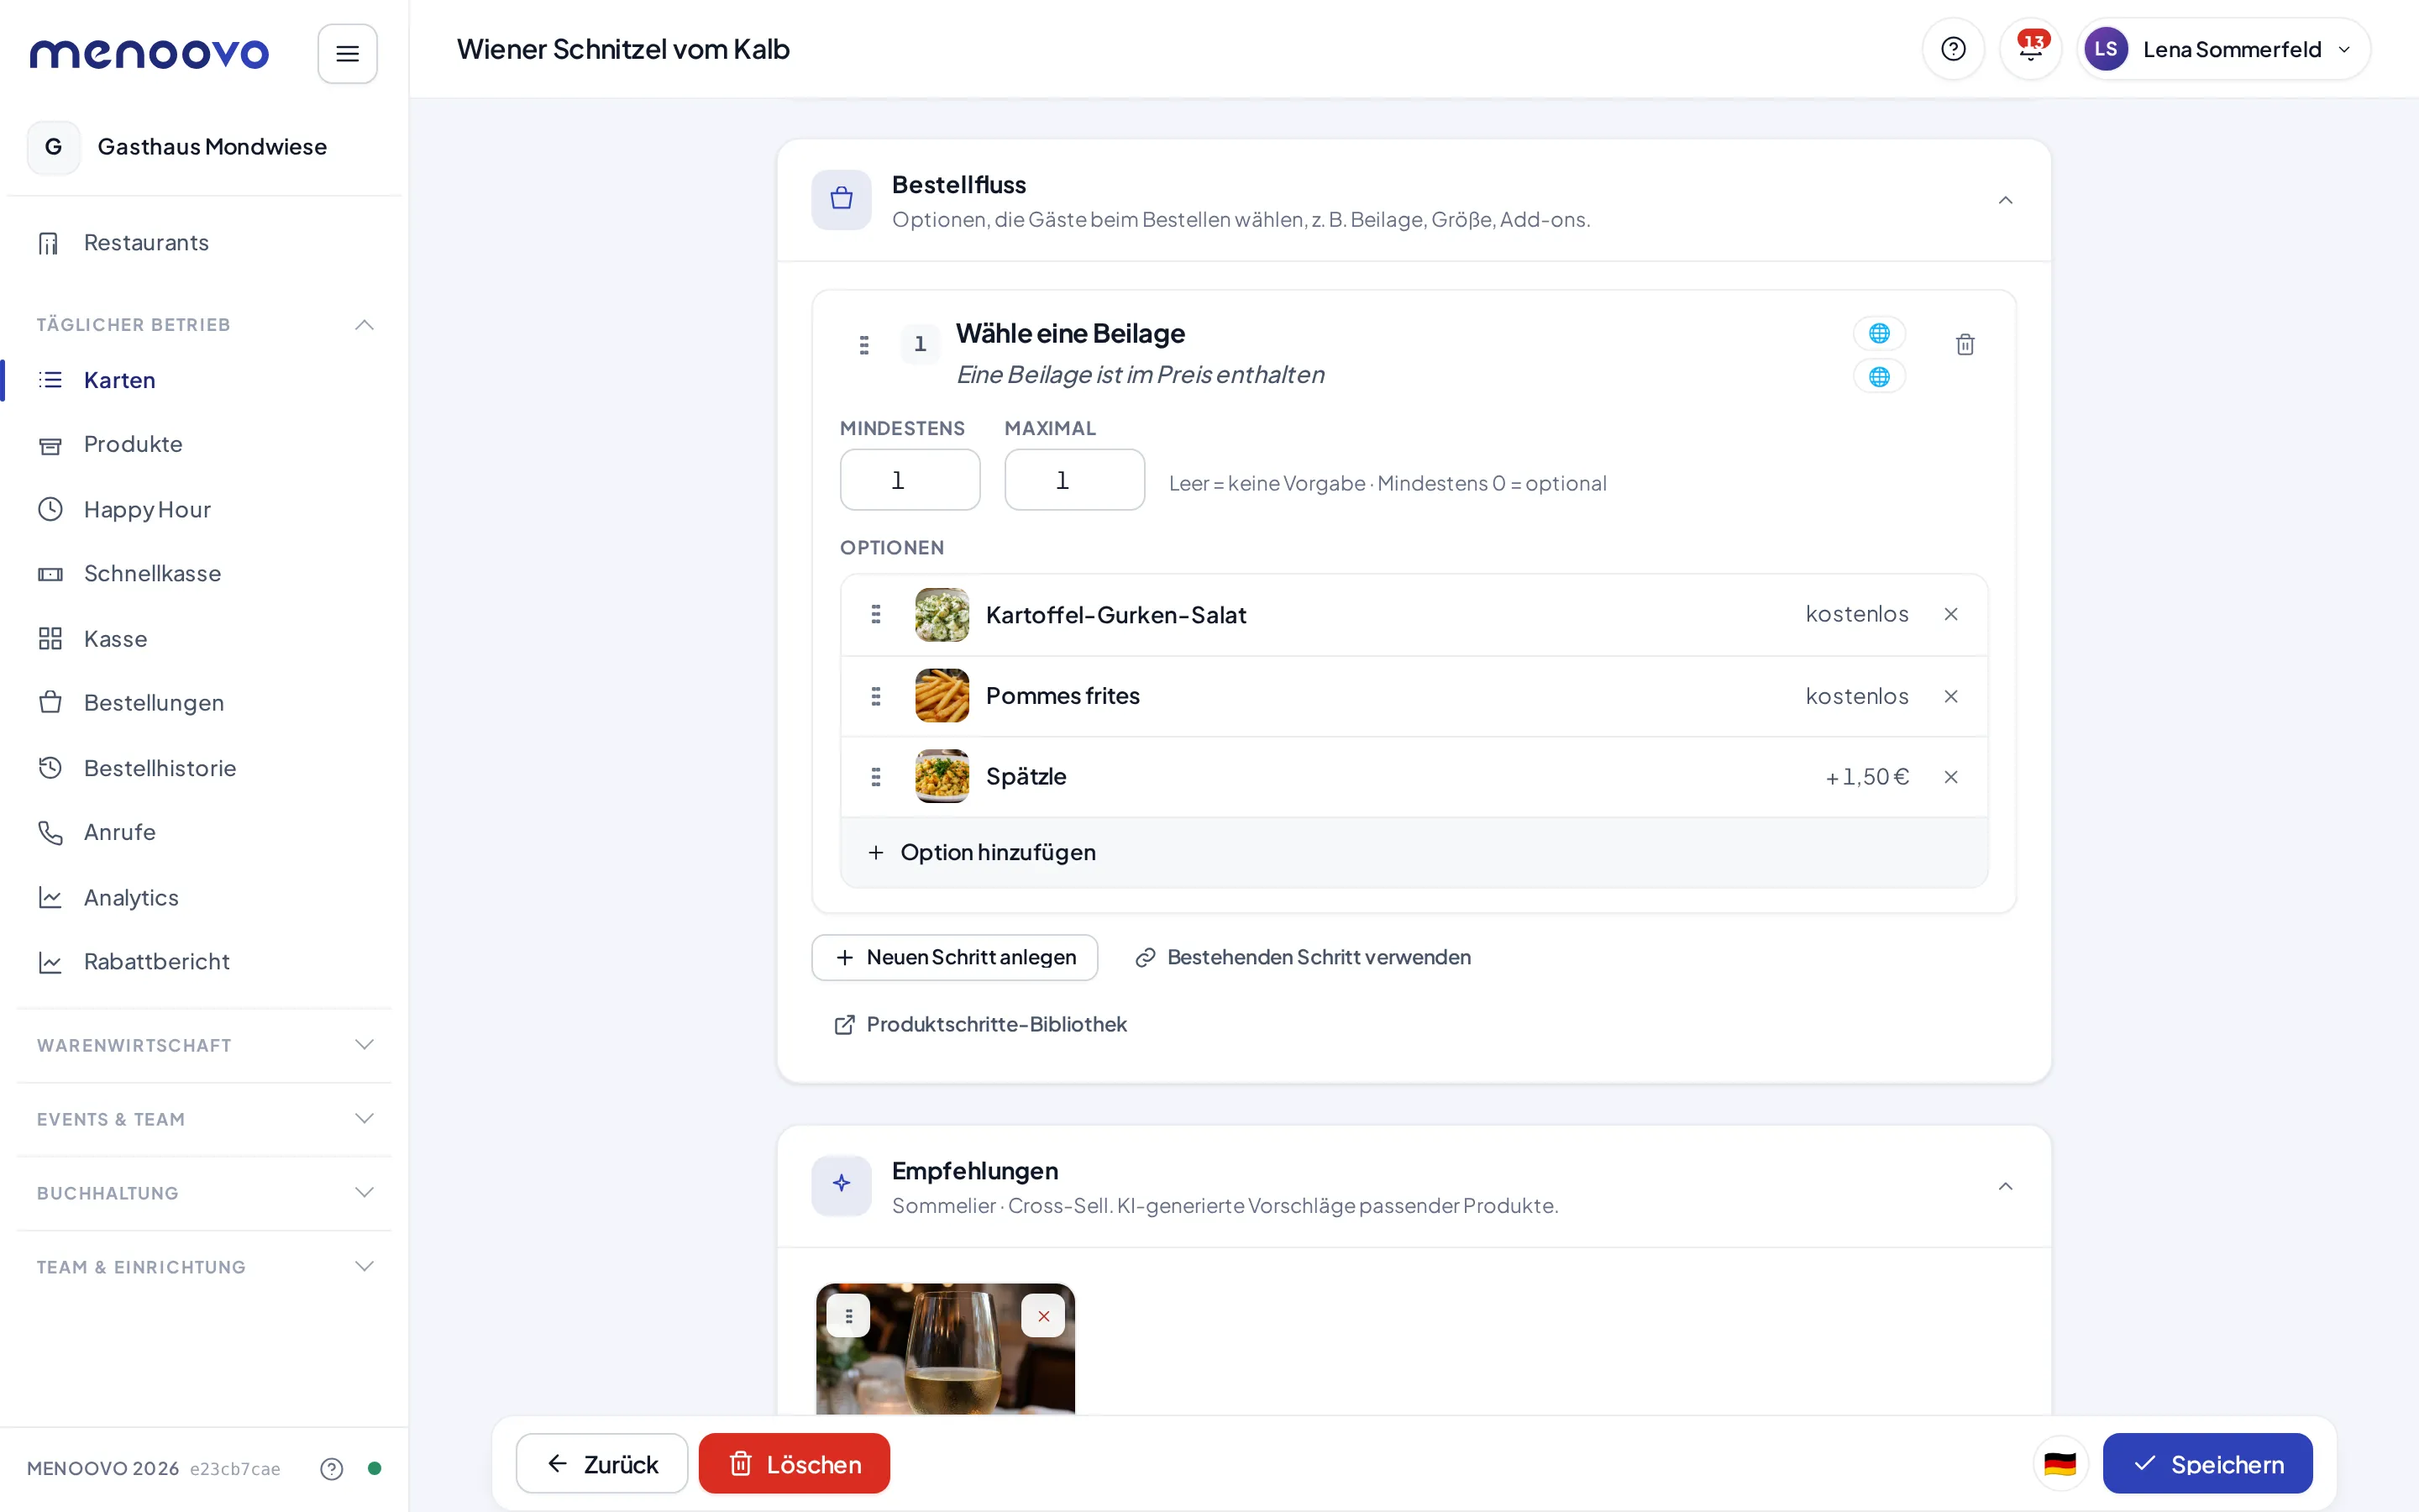Toggle the sidebar hamburger menu button
The width and height of the screenshot is (2419, 1512).
click(347, 53)
